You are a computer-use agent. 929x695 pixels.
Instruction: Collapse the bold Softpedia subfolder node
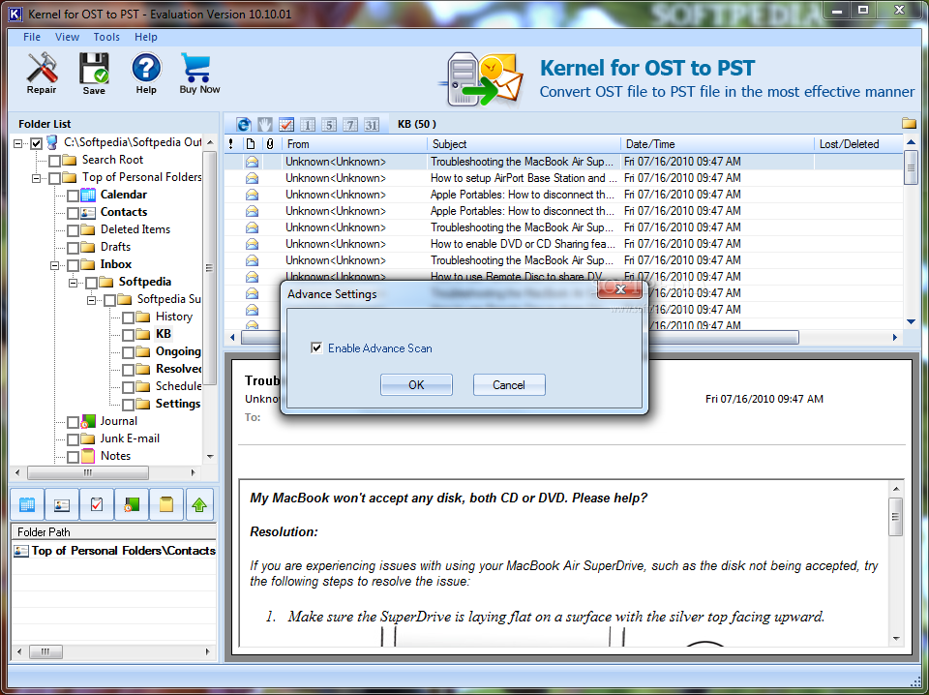point(74,283)
